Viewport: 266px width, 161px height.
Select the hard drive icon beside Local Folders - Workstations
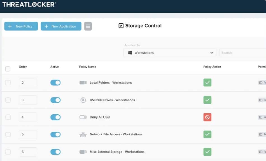coord(83,82)
